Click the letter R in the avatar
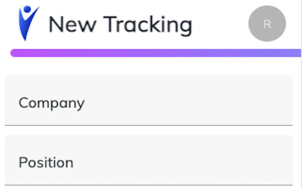The width and height of the screenshot is (302, 189). click(267, 24)
